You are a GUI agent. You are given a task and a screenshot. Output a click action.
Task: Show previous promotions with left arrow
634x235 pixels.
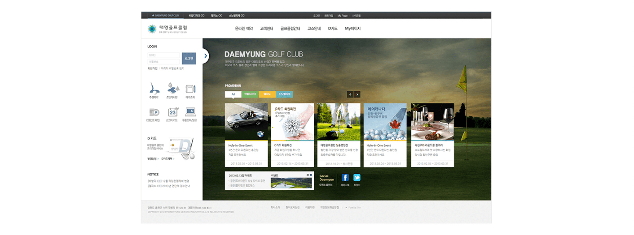coord(350,94)
